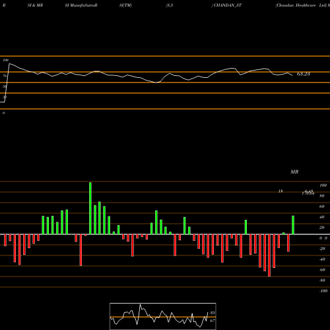The width and height of the screenshot is (330, 330).
Task: Click the (5,5 parameter text in the header
Action: click(x=170, y=5)
